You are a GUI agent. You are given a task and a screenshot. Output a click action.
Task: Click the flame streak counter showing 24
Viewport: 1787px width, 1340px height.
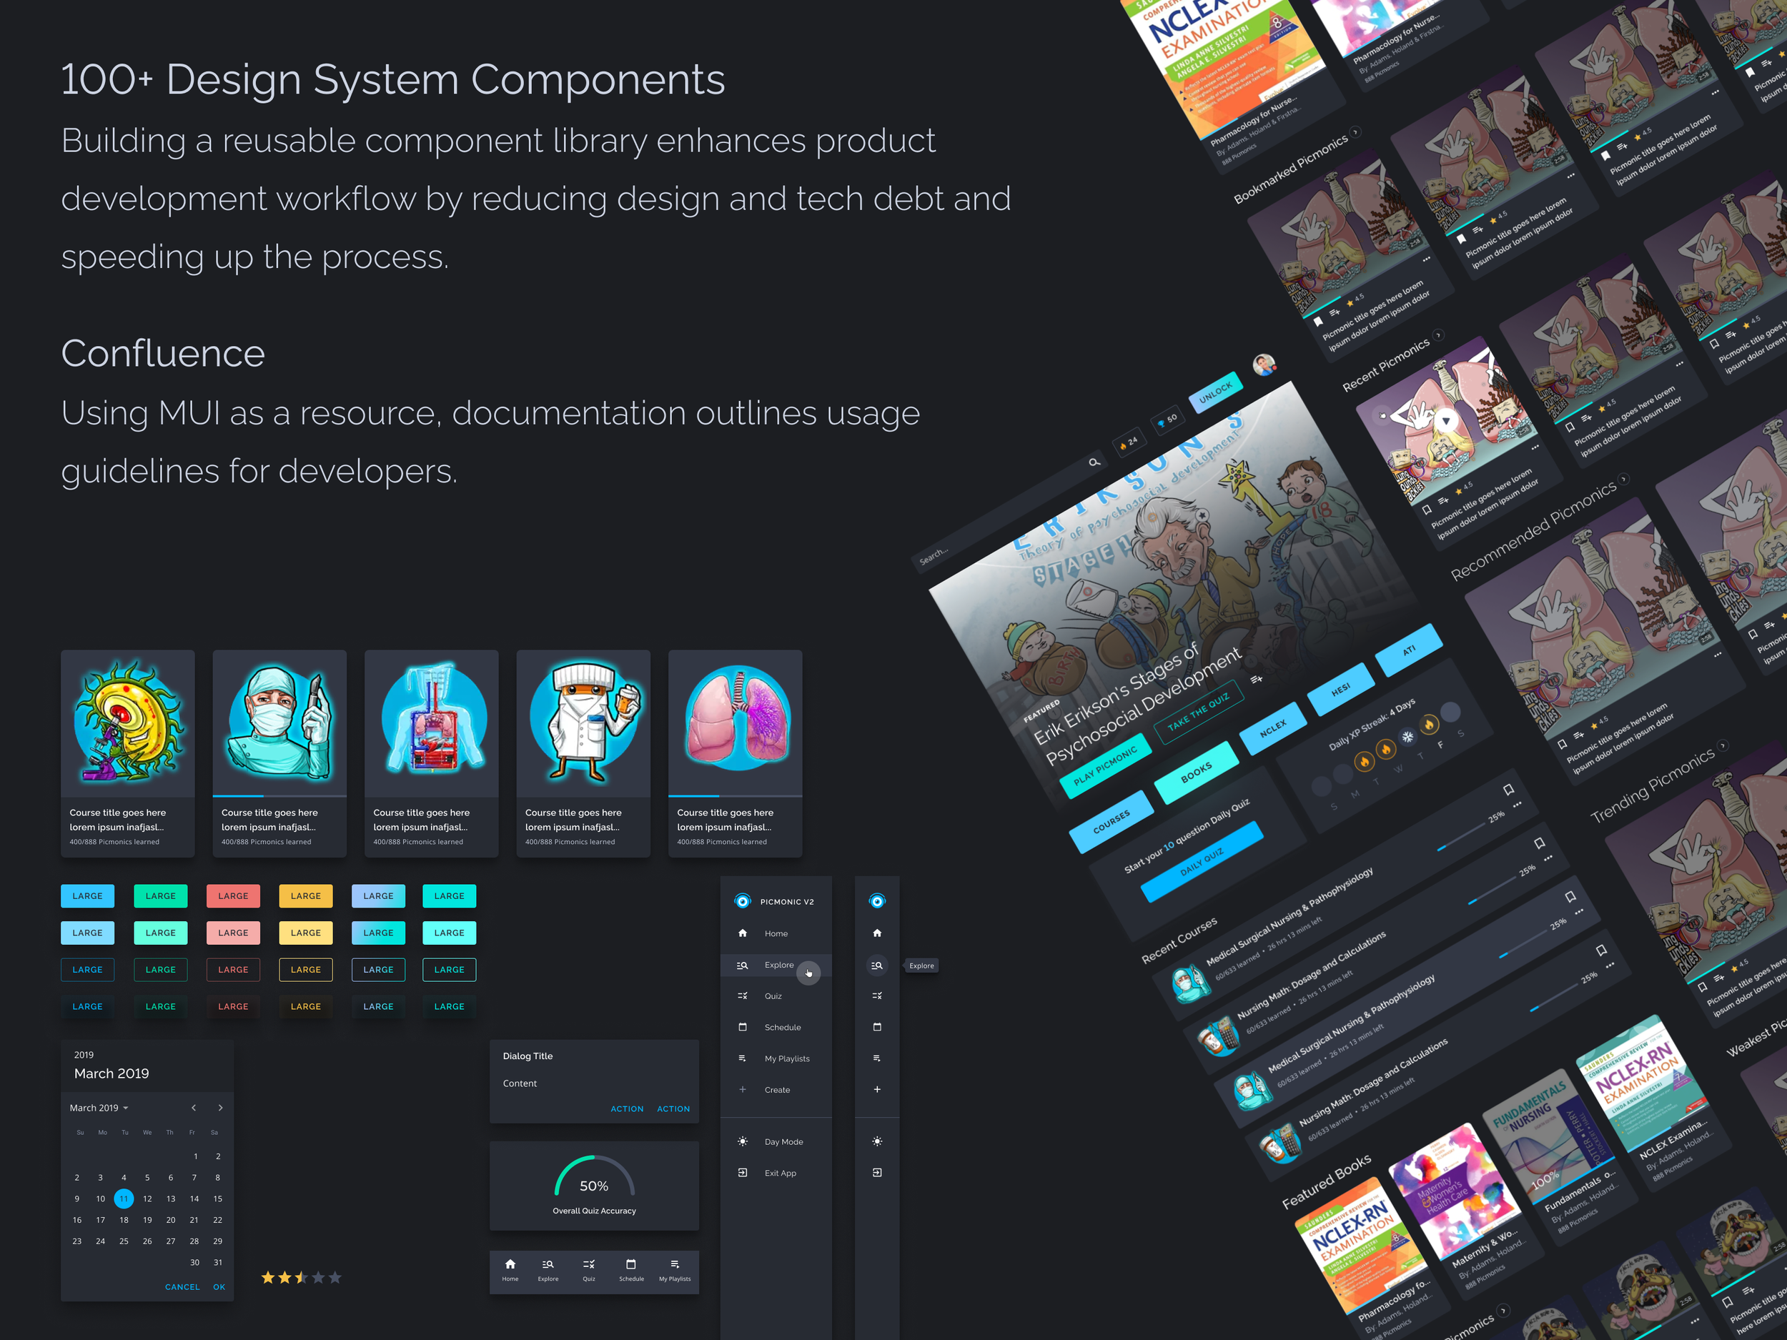[x=1129, y=442]
